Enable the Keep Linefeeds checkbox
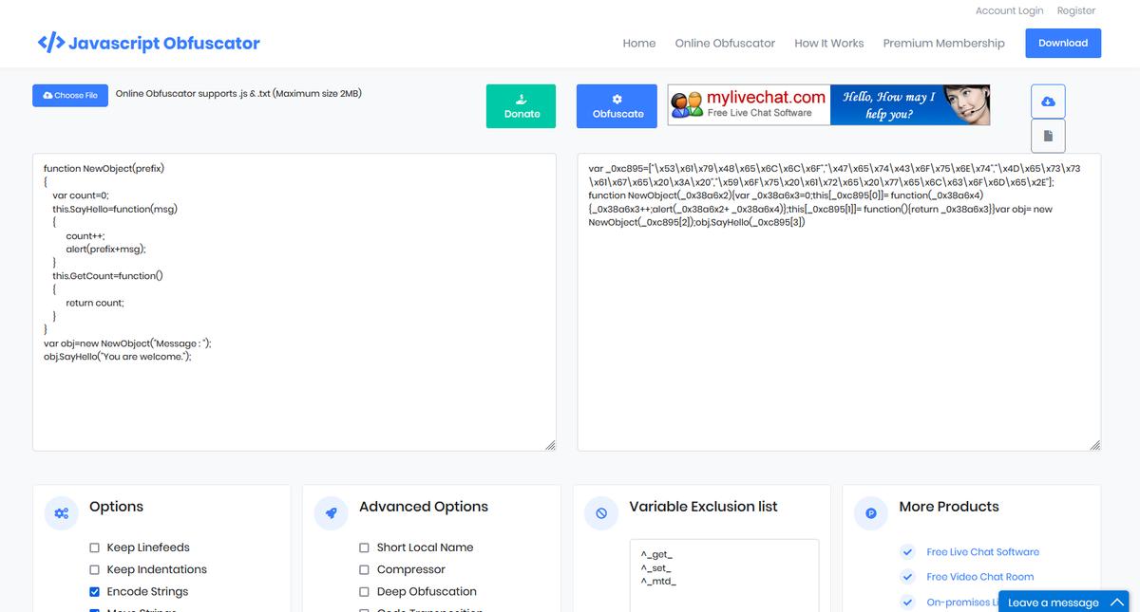 pyautogui.click(x=94, y=547)
